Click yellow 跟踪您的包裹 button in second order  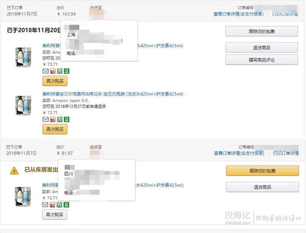262,171
